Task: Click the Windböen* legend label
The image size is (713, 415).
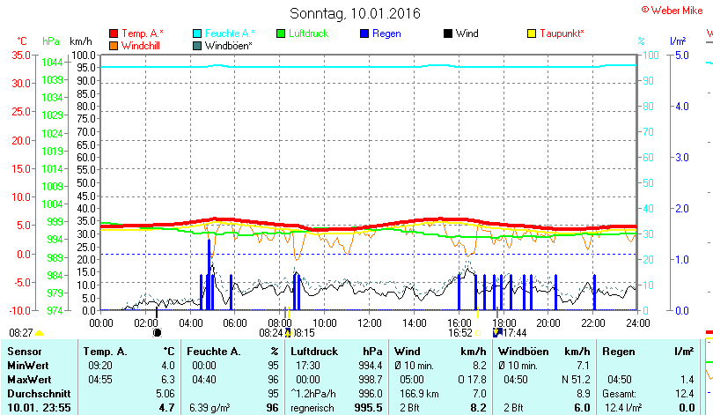Action: 228,46
